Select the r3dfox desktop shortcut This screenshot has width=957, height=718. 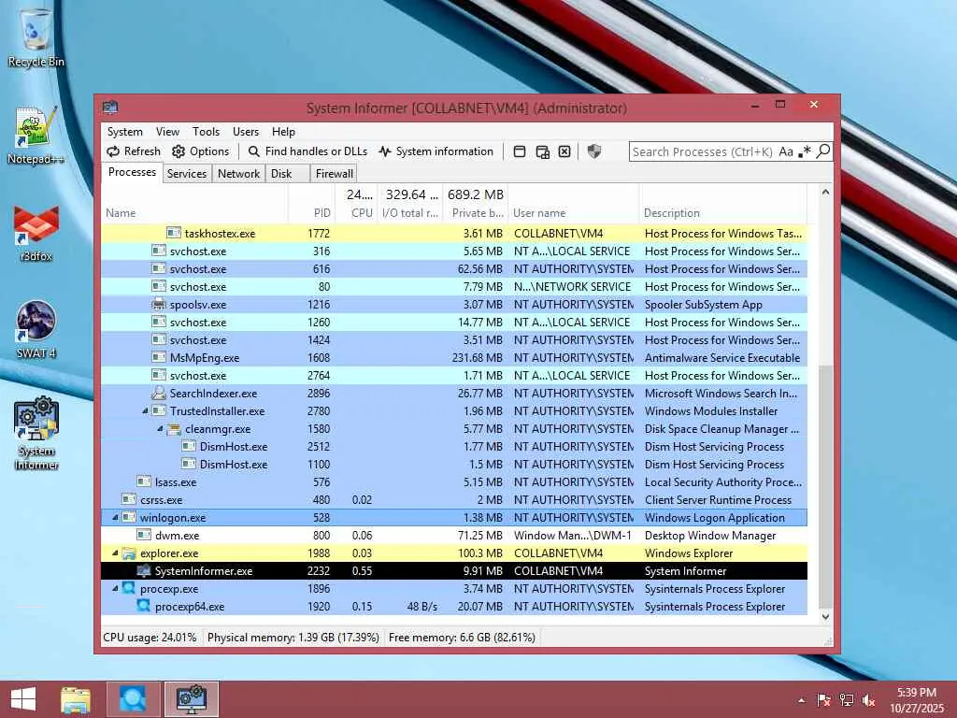(36, 233)
